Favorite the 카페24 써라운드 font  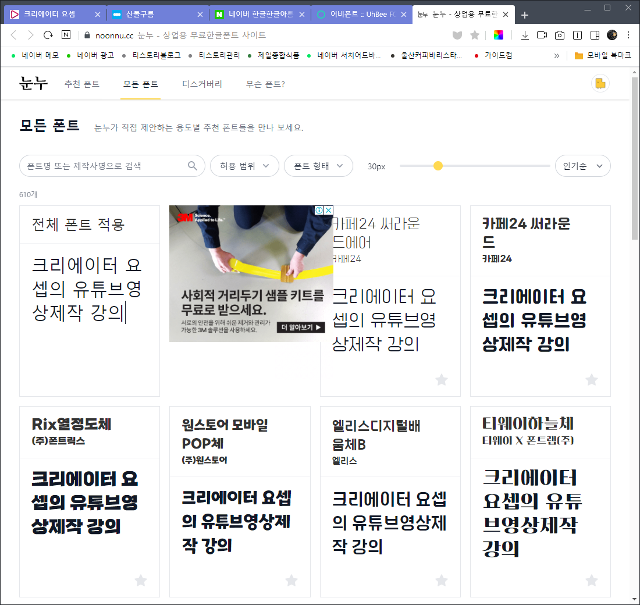pos(592,380)
